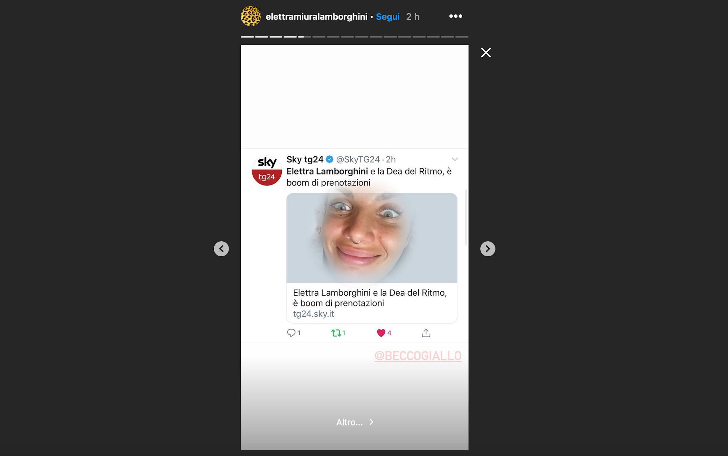The height and width of the screenshot is (456, 728).
Task: Expand the tweet's dropdown chevron
Action: [x=455, y=159]
